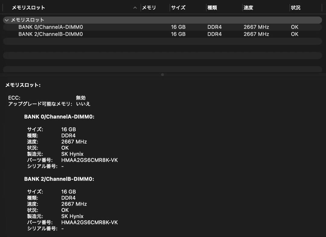Viewport: 326px width, 237px height.
Task: Click the 種類 column header
Action: (212, 8)
